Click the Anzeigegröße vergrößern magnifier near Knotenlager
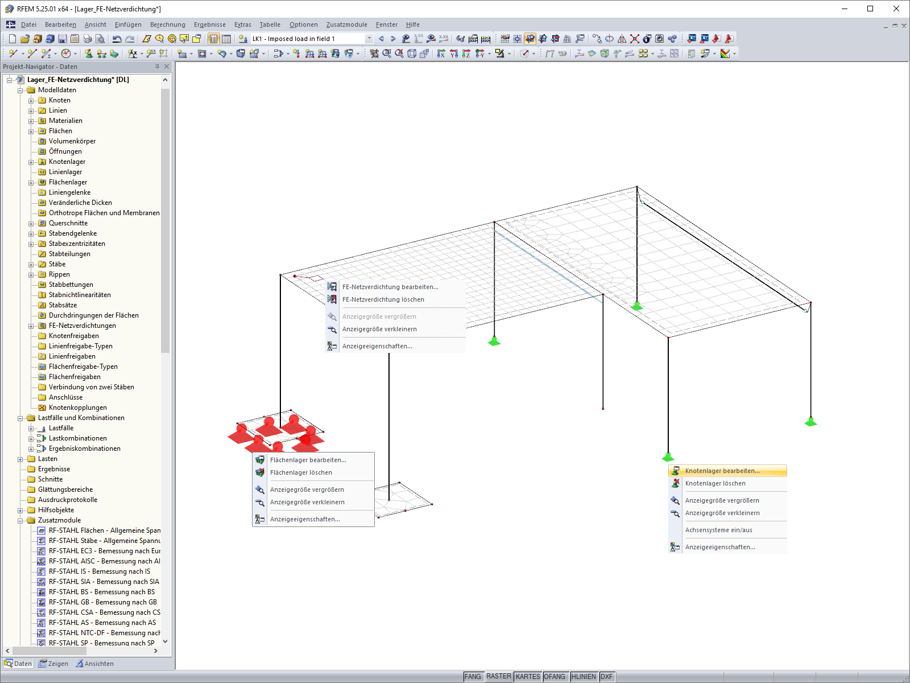Screen dimensions: 910x683 tap(675, 500)
